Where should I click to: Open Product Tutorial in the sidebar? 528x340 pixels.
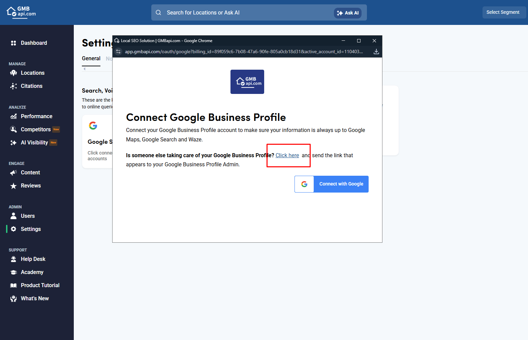(x=40, y=285)
